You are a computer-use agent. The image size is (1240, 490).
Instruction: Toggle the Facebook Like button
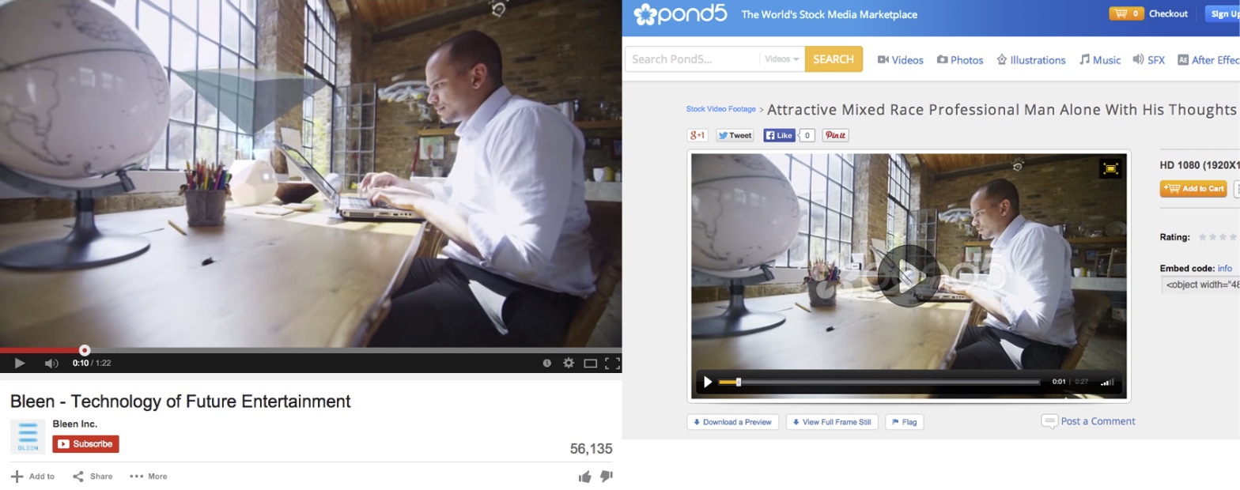click(x=779, y=135)
